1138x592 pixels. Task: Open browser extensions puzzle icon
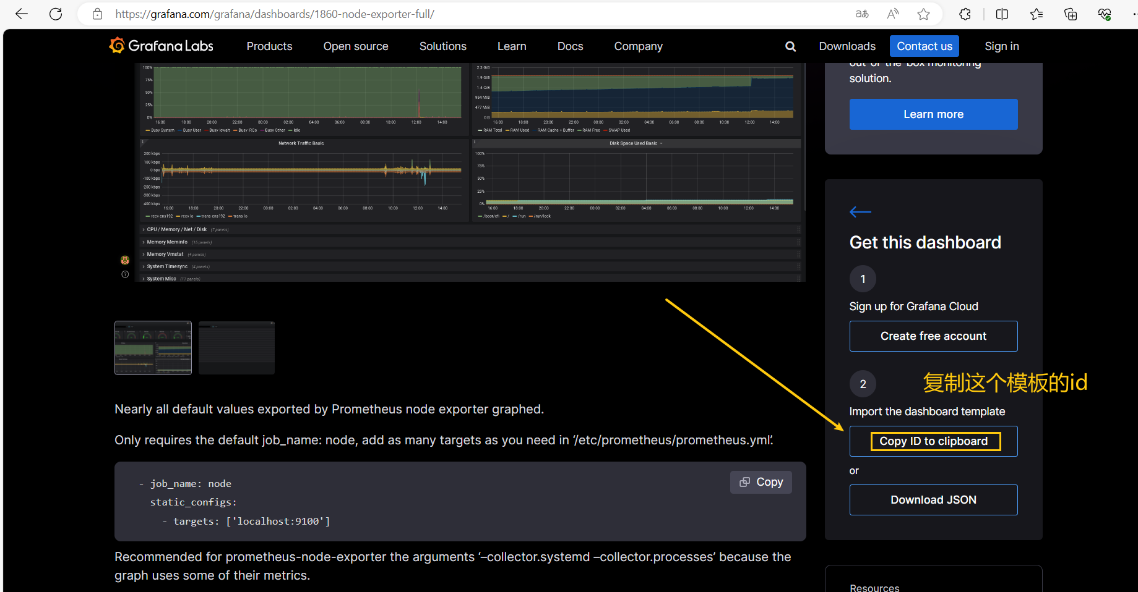pyautogui.click(x=965, y=14)
